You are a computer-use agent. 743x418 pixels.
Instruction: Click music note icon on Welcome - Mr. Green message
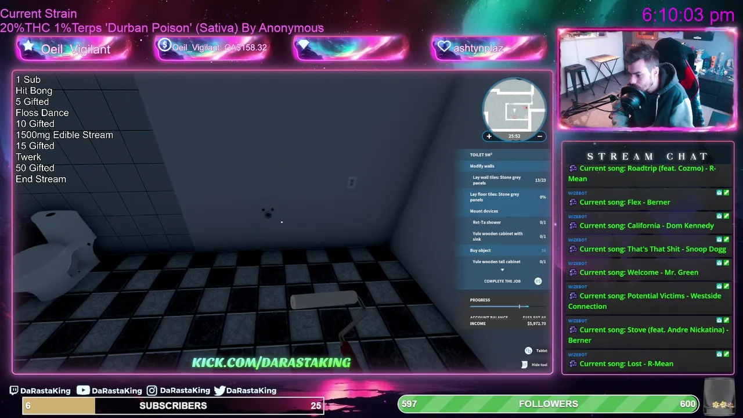(x=573, y=272)
